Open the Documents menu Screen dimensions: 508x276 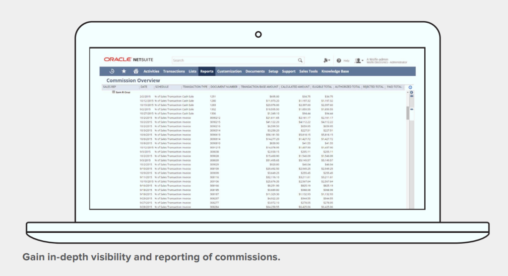pos(255,71)
